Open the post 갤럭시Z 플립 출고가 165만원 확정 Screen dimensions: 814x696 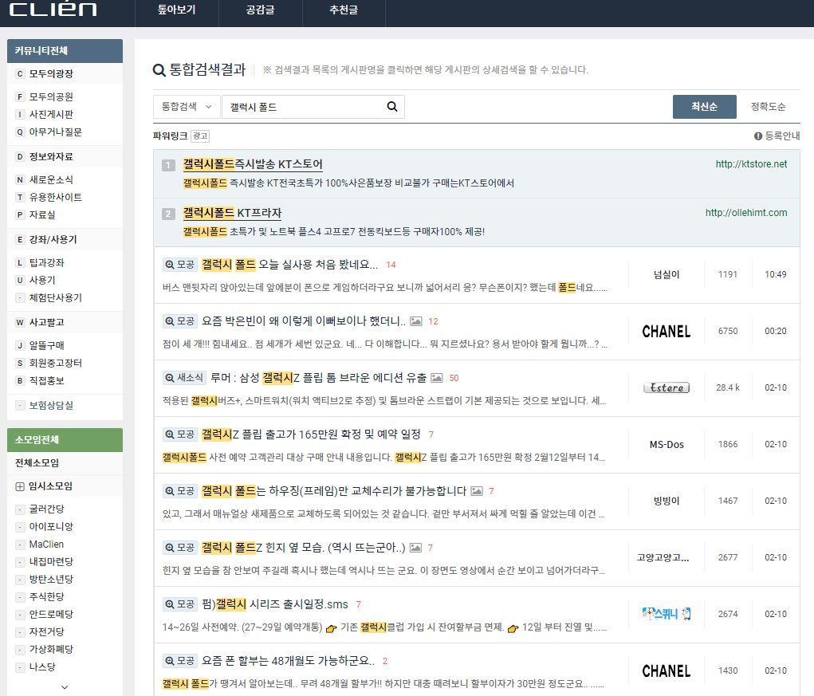pos(311,435)
